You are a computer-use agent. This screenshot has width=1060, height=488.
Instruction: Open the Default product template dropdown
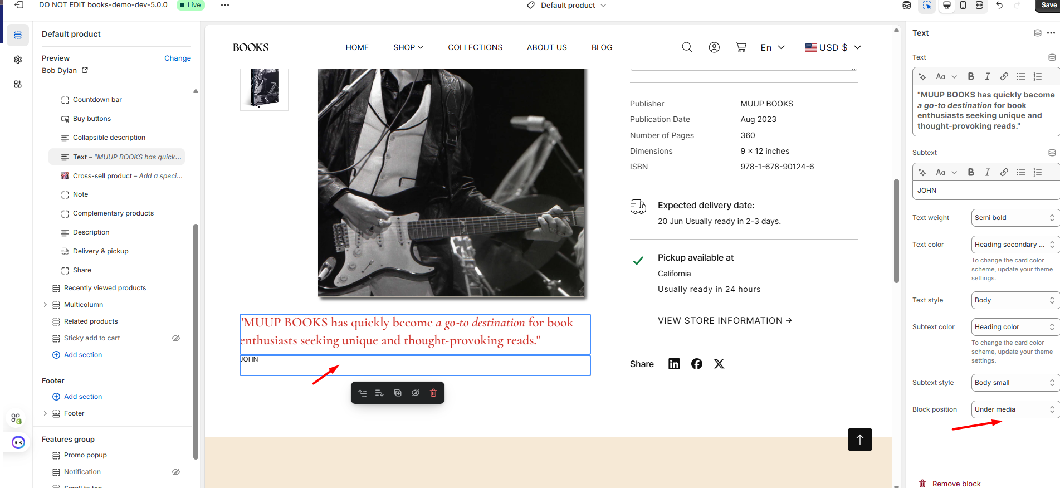coord(566,5)
